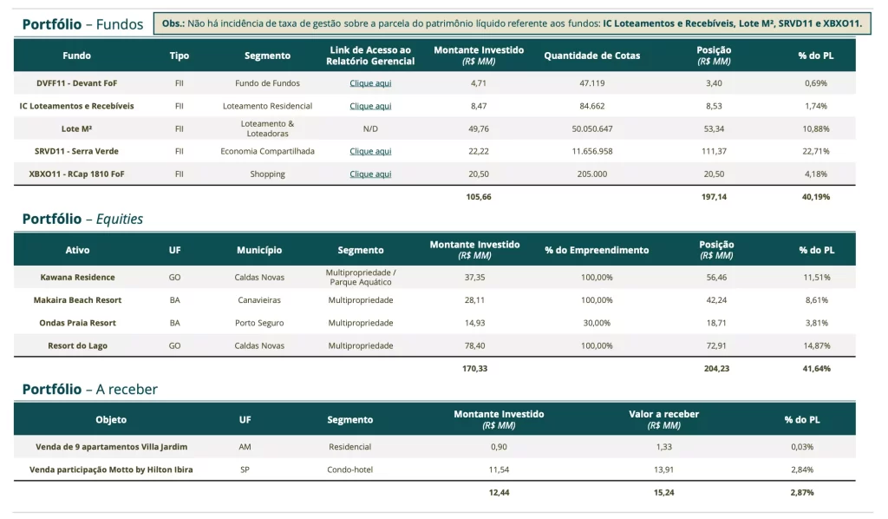
Task: Click quantity value '11.656.958'
Action: pos(592,151)
